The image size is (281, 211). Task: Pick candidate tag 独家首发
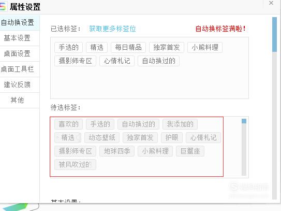(140, 138)
